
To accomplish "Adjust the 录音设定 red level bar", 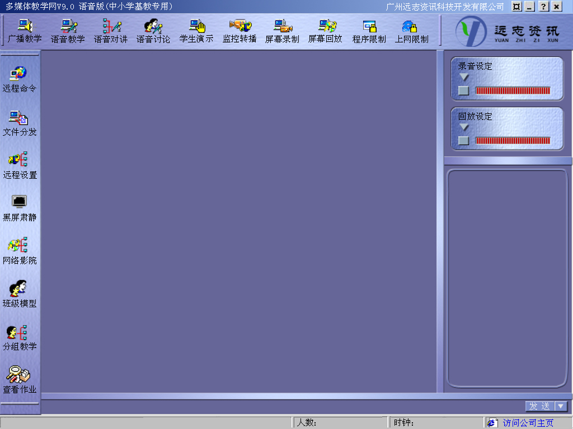I will (513, 90).
